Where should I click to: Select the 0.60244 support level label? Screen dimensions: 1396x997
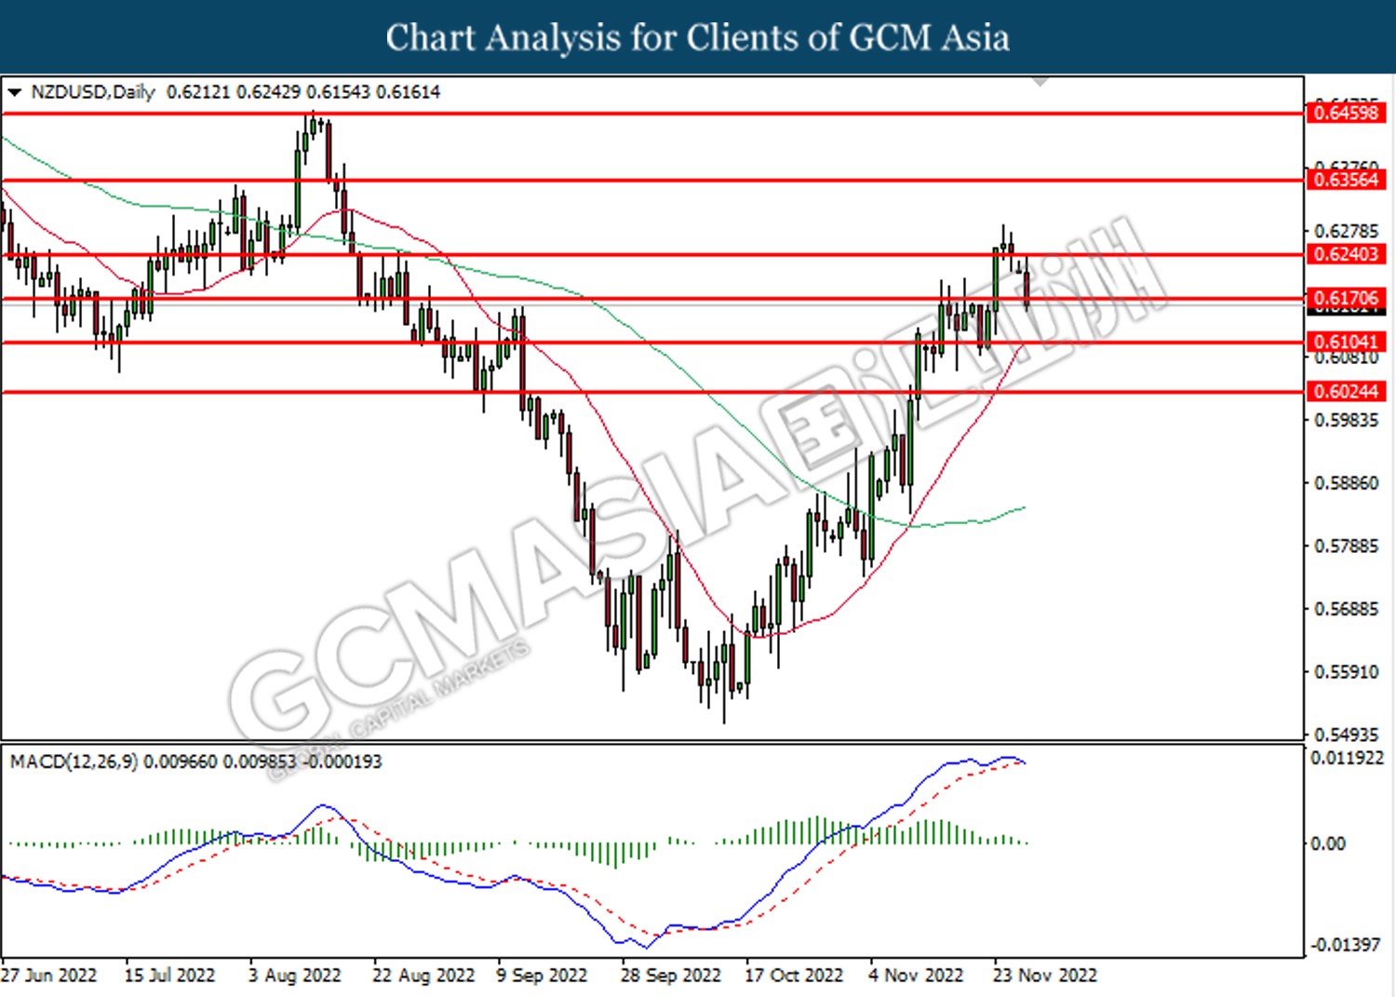[x=1346, y=392]
